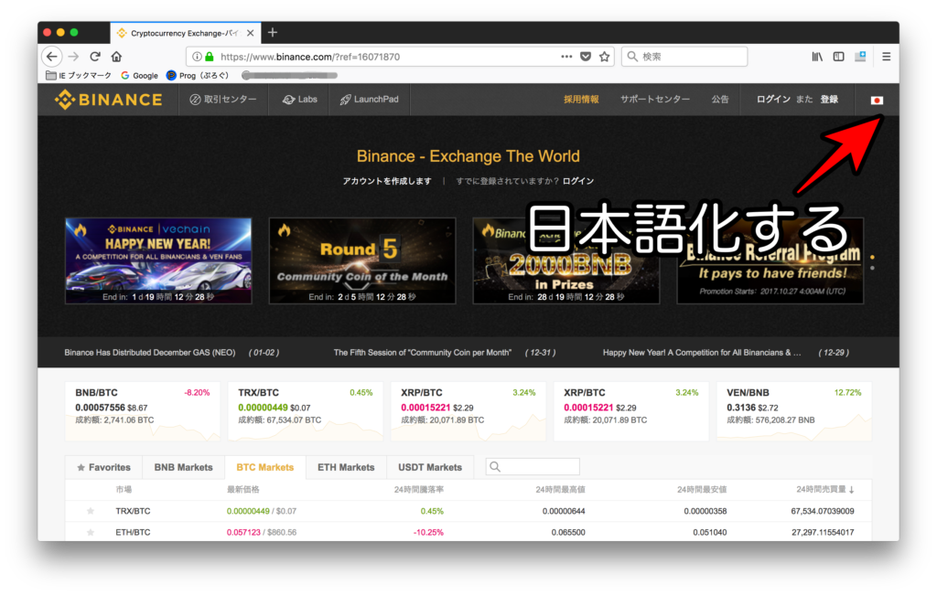Go back with the browser back arrow
937x595 pixels.
[x=52, y=57]
